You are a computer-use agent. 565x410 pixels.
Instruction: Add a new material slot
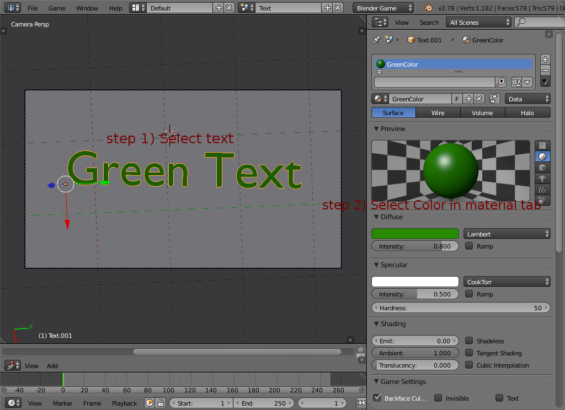(x=545, y=60)
